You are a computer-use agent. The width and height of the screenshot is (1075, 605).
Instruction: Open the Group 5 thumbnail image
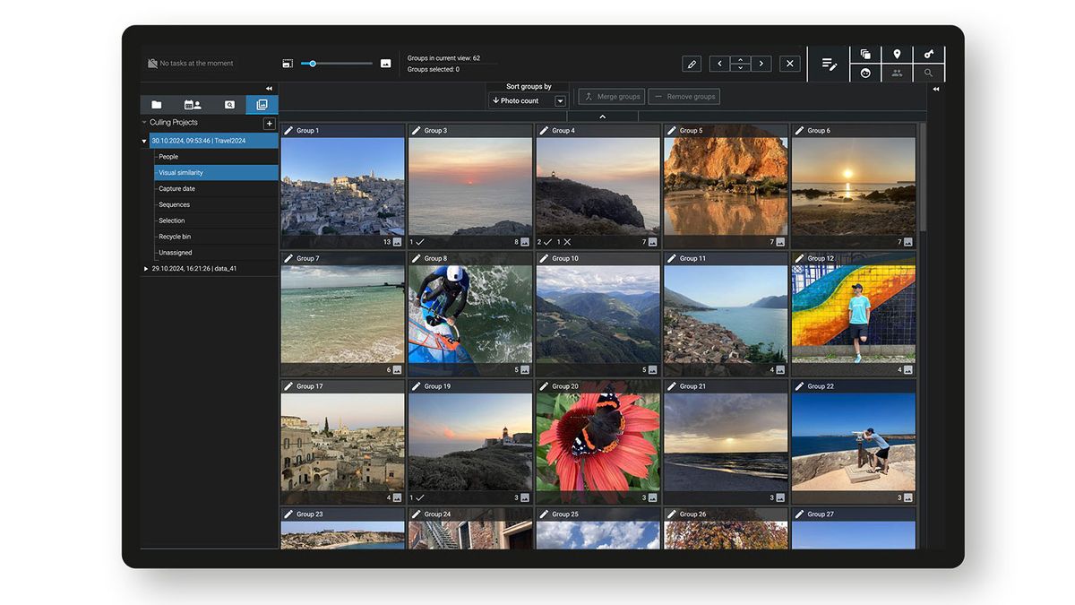tap(726, 186)
